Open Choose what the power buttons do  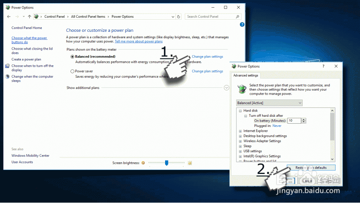(x=29, y=40)
